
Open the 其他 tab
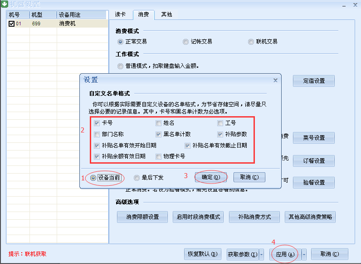click(166, 14)
